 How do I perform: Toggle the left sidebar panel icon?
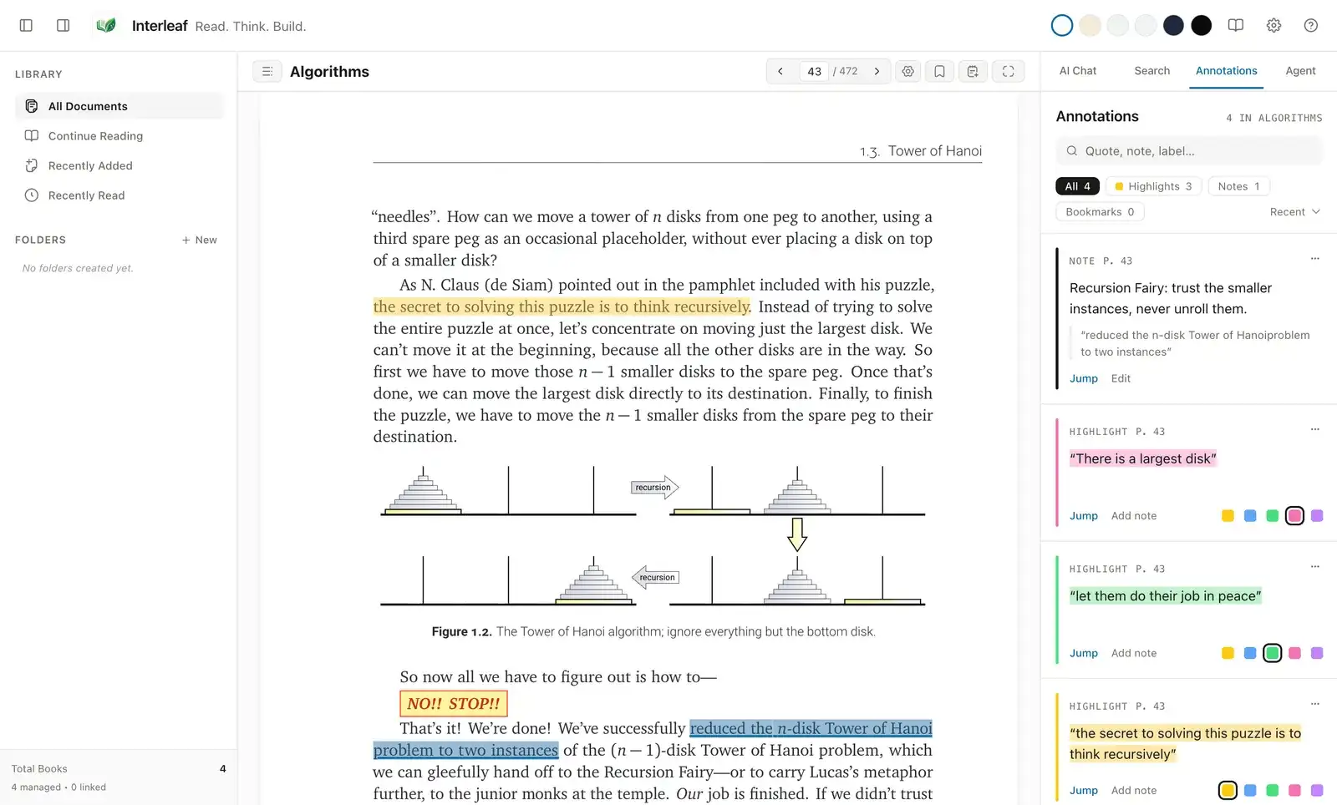26,26
